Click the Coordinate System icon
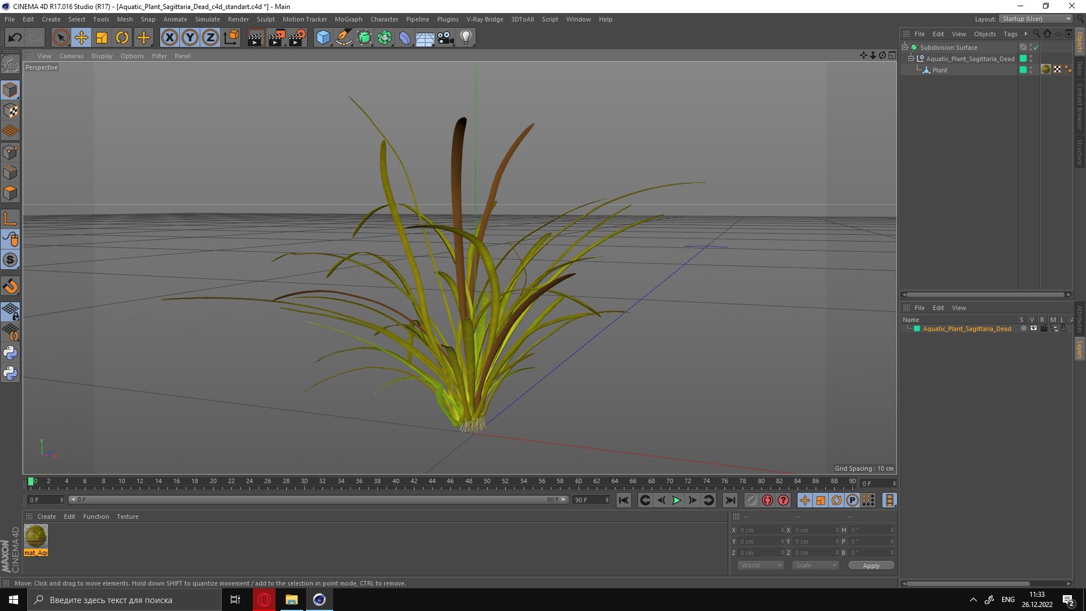1086x611 pixels. tap(231, 38)
